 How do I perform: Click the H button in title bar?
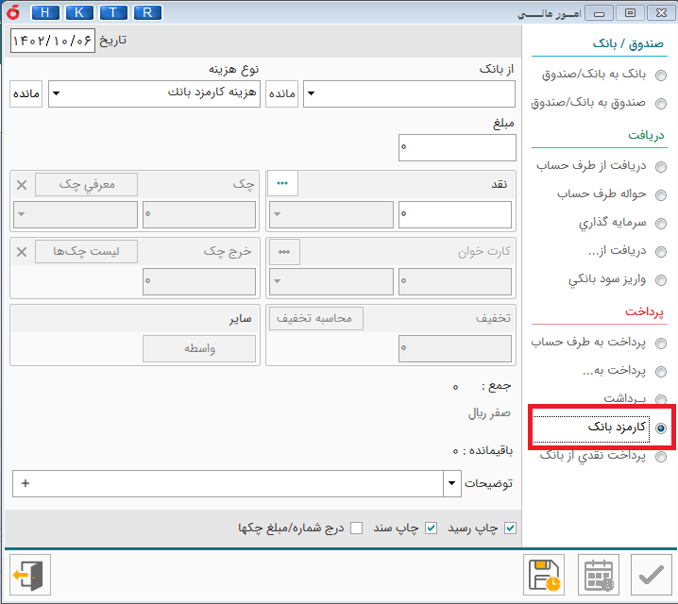[47, 12]
